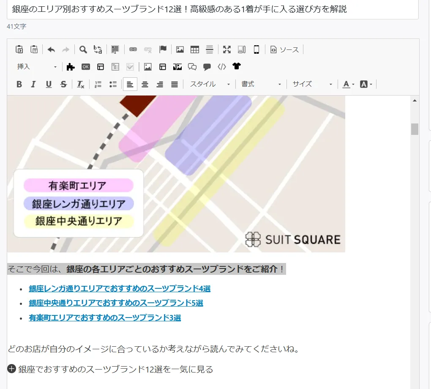Expand the 挿入 dropdown menu
Image resolution: width=431 pixels, height=389 pixels.
pyautogui.click(x=37, y=66)
